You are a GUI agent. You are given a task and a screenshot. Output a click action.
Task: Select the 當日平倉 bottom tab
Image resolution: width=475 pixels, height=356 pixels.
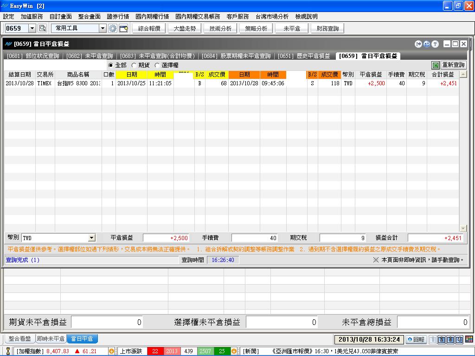click(82, 339)
